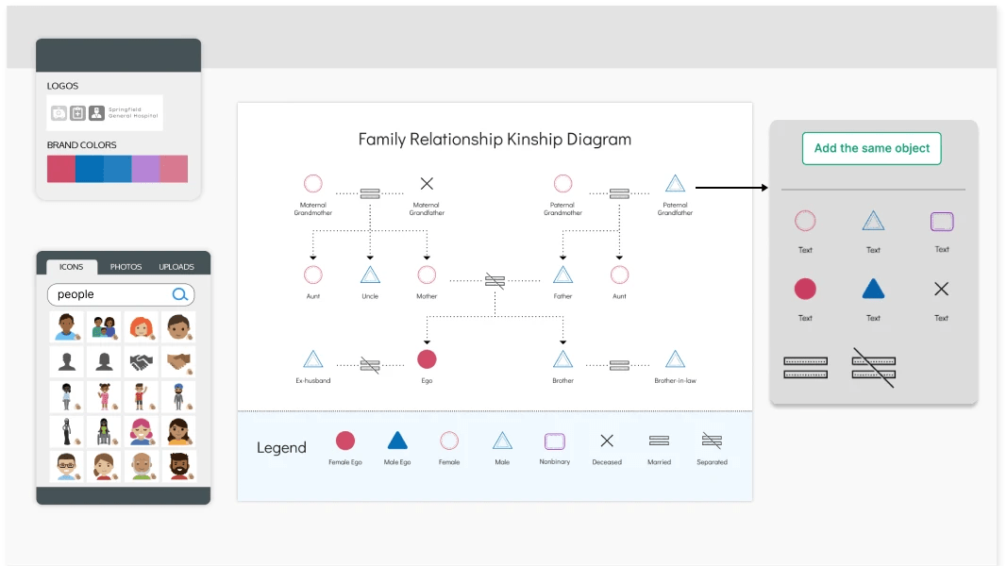Select the outlined Male triangle shape in panel
The image size is (1007, 566).
[x=873, y=220]
